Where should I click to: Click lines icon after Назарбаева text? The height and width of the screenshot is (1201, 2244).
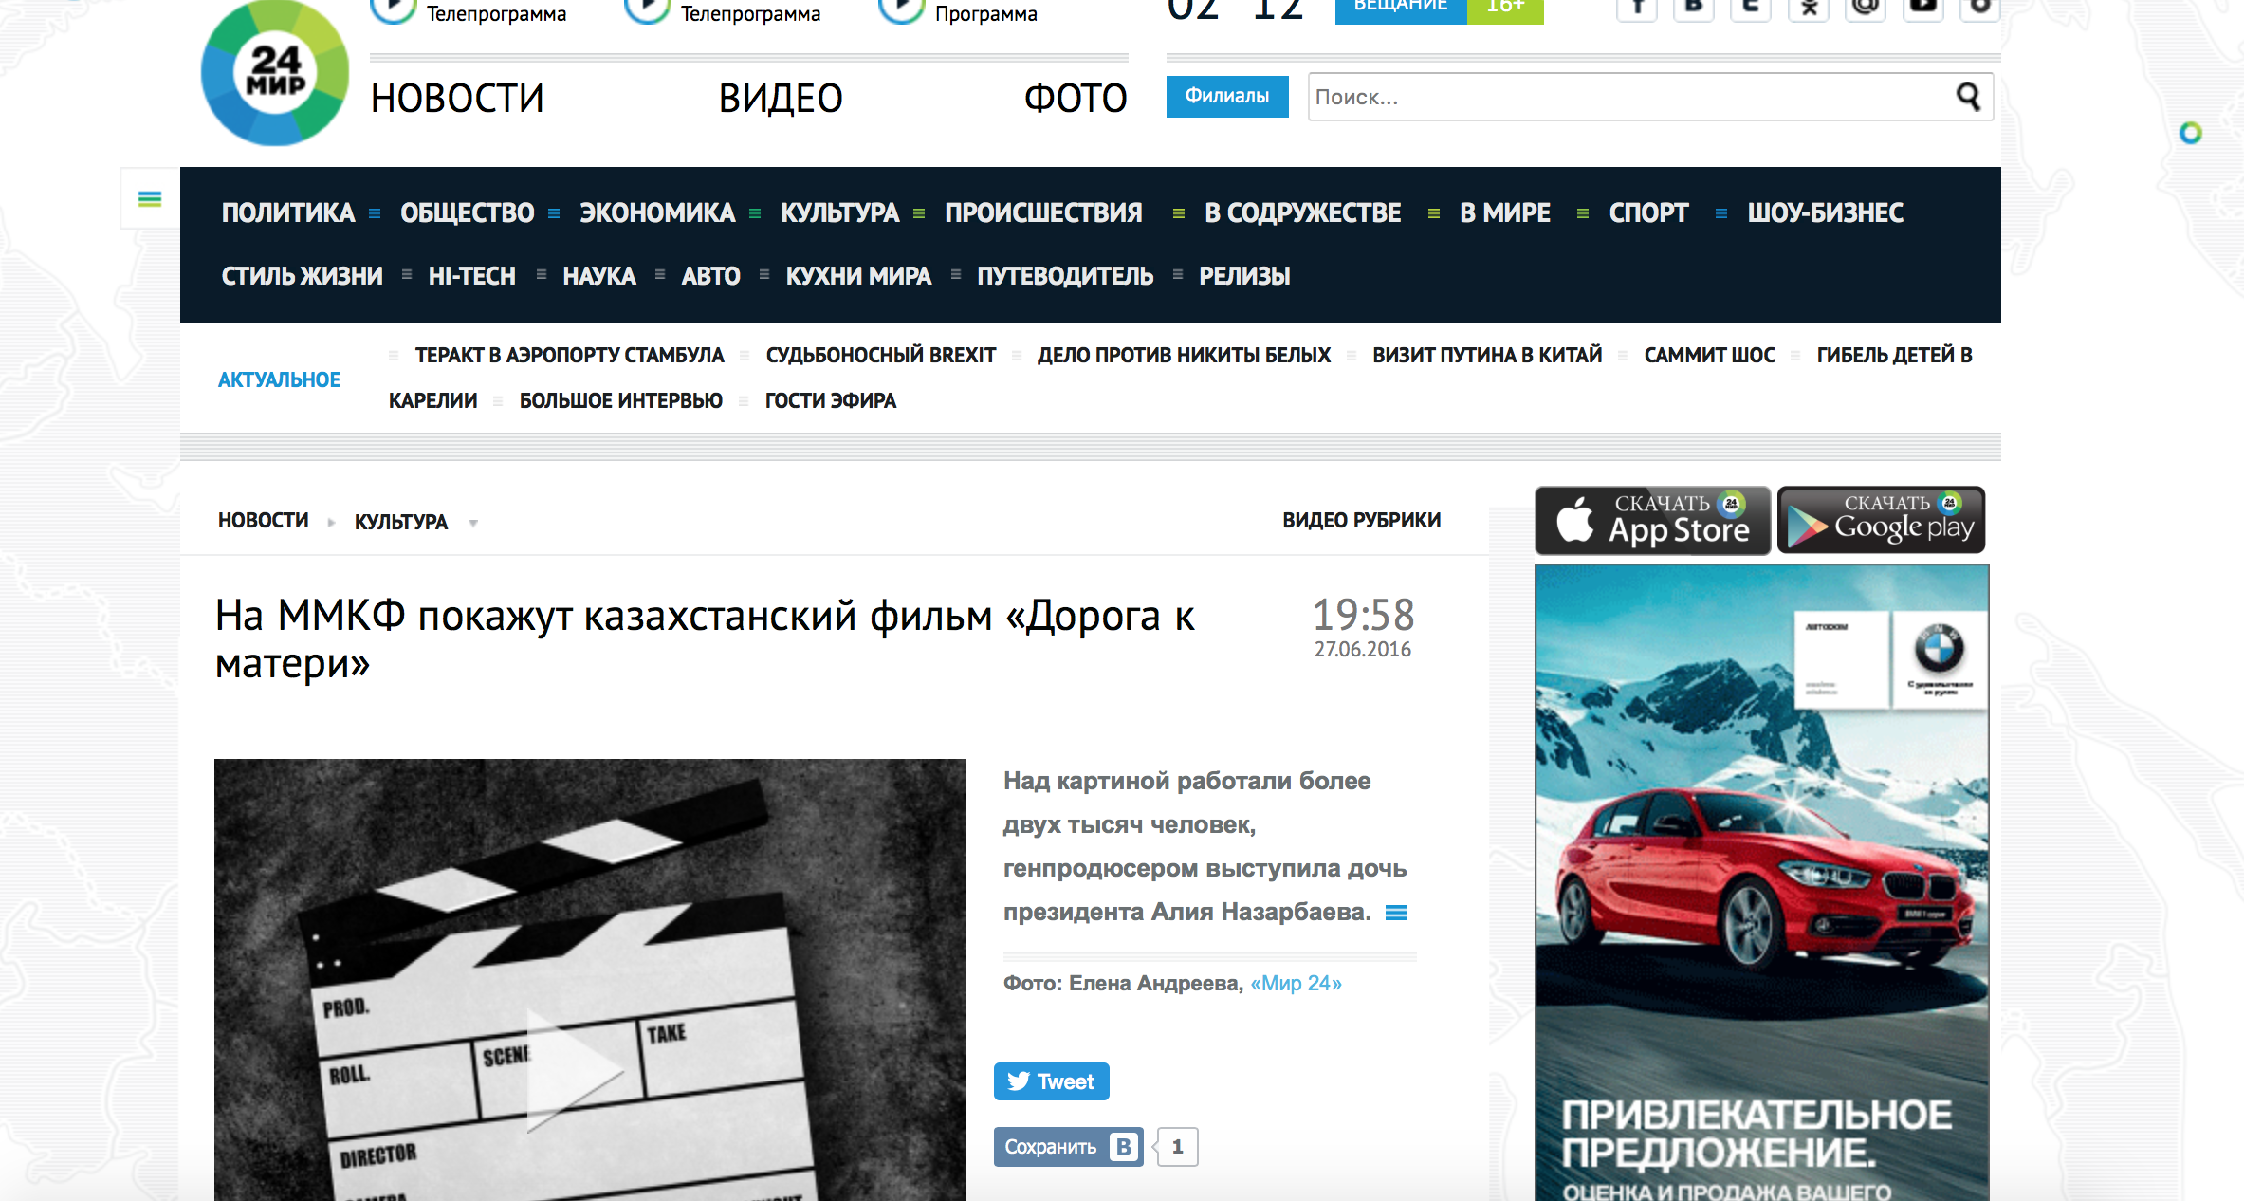[x=1396, y=913]
